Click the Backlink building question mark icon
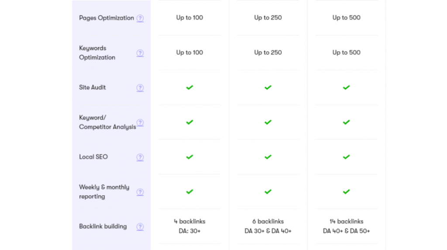The height and width of the screenshot is (250, 447). click(140, 227)
